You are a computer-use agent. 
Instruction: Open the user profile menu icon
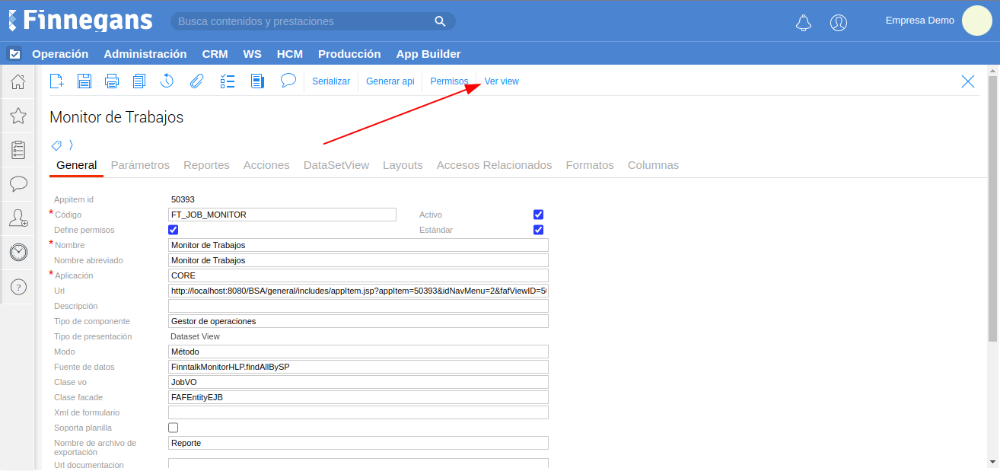pyautogui.click(x=839, y=23)
